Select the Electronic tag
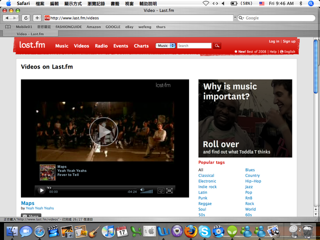The image size is (320, 240). [x=207, y=181]
